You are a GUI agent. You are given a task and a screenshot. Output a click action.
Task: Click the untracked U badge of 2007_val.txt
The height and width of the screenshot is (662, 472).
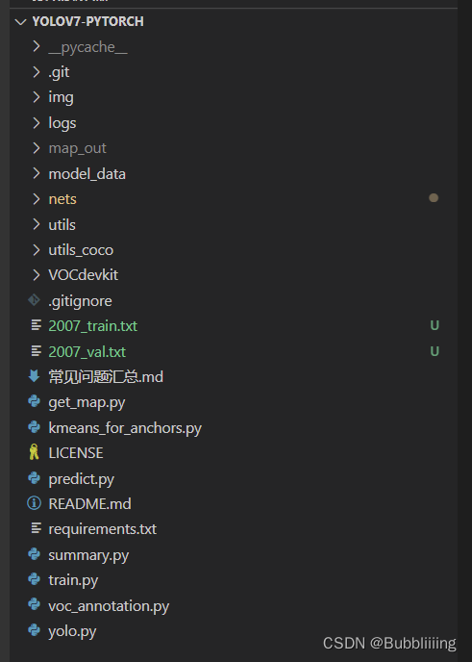click(435, 351)
